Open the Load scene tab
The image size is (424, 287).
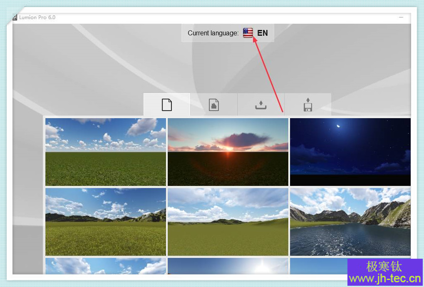pyautogui.click(x=261, y=104)
